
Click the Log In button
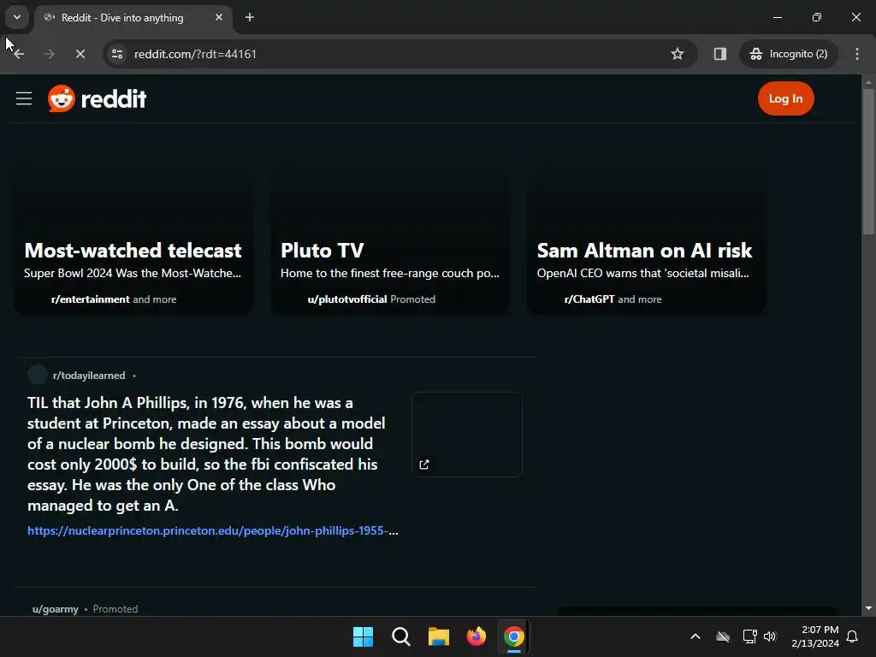(785, 99)
